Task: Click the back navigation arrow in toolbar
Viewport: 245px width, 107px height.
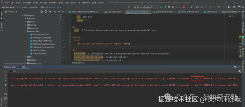Action: pos(192,7)
